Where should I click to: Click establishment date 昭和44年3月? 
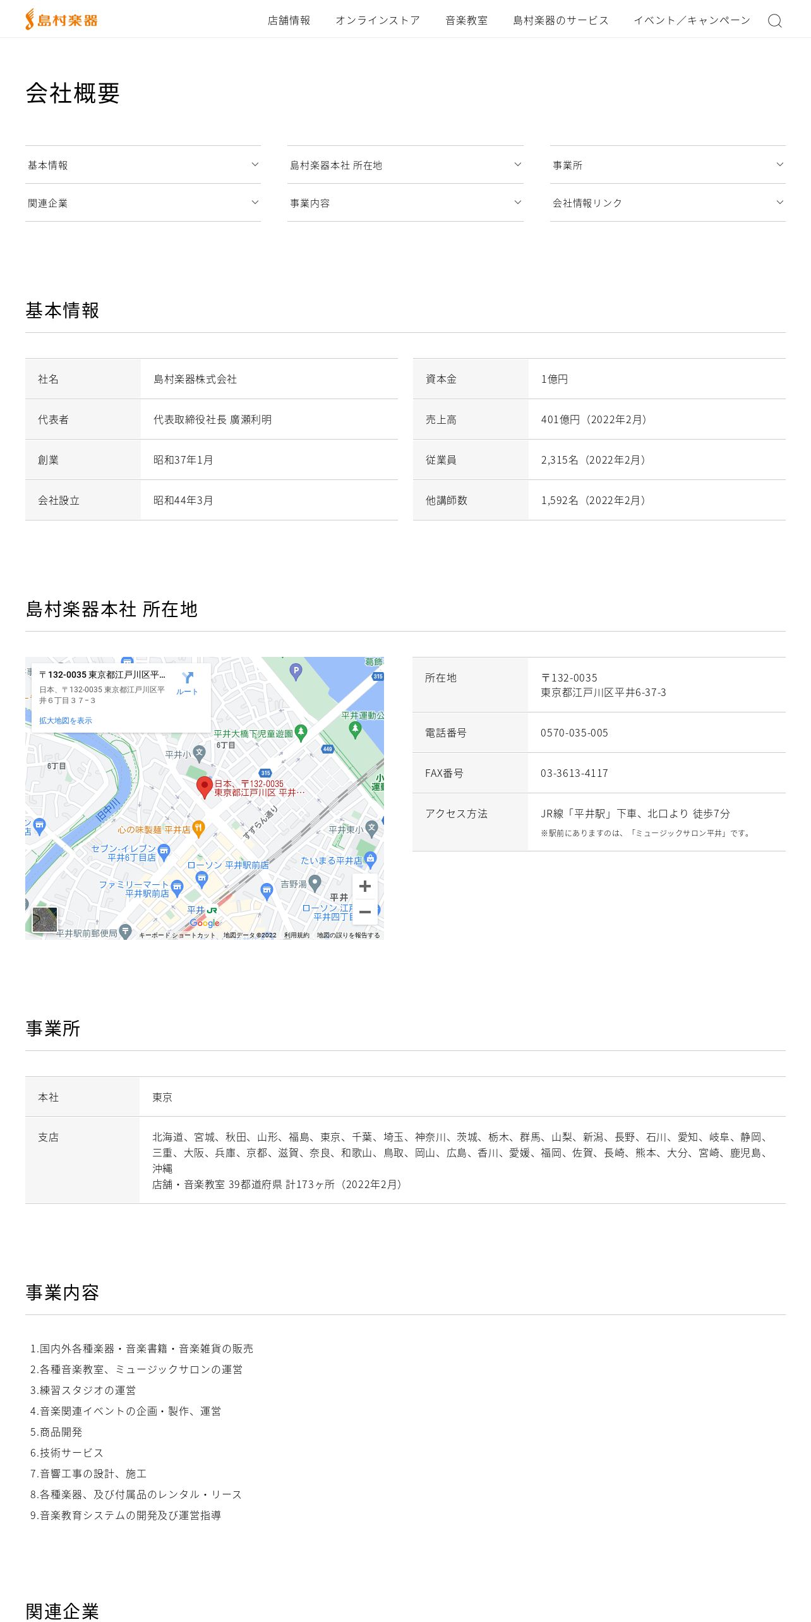click(183, 500)
